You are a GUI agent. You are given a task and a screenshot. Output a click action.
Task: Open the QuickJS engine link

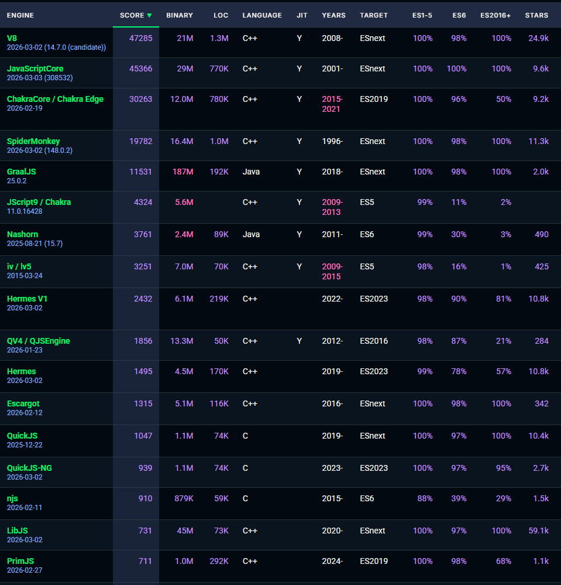pyautogui.click(x=22, y=436)
